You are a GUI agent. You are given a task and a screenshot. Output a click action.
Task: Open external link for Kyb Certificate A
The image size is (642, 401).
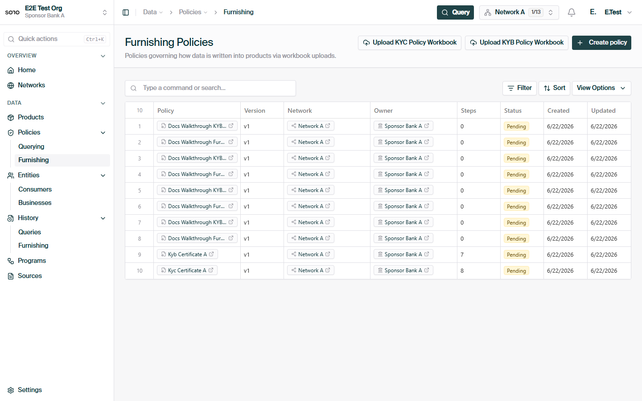211,254
